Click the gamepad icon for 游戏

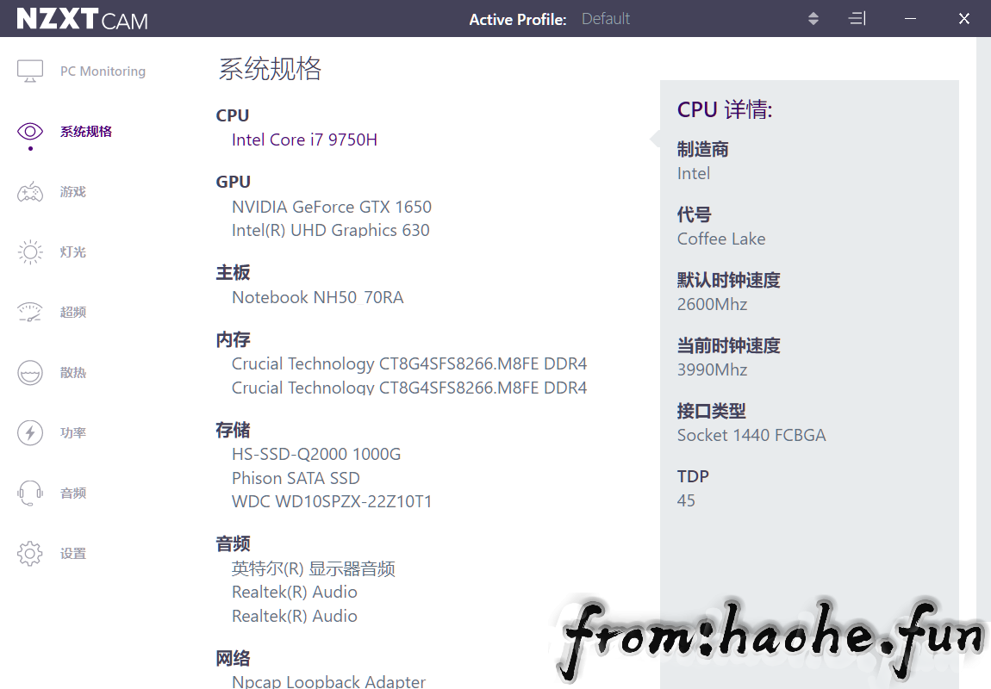pyautogui.click(x=29, y=191)
